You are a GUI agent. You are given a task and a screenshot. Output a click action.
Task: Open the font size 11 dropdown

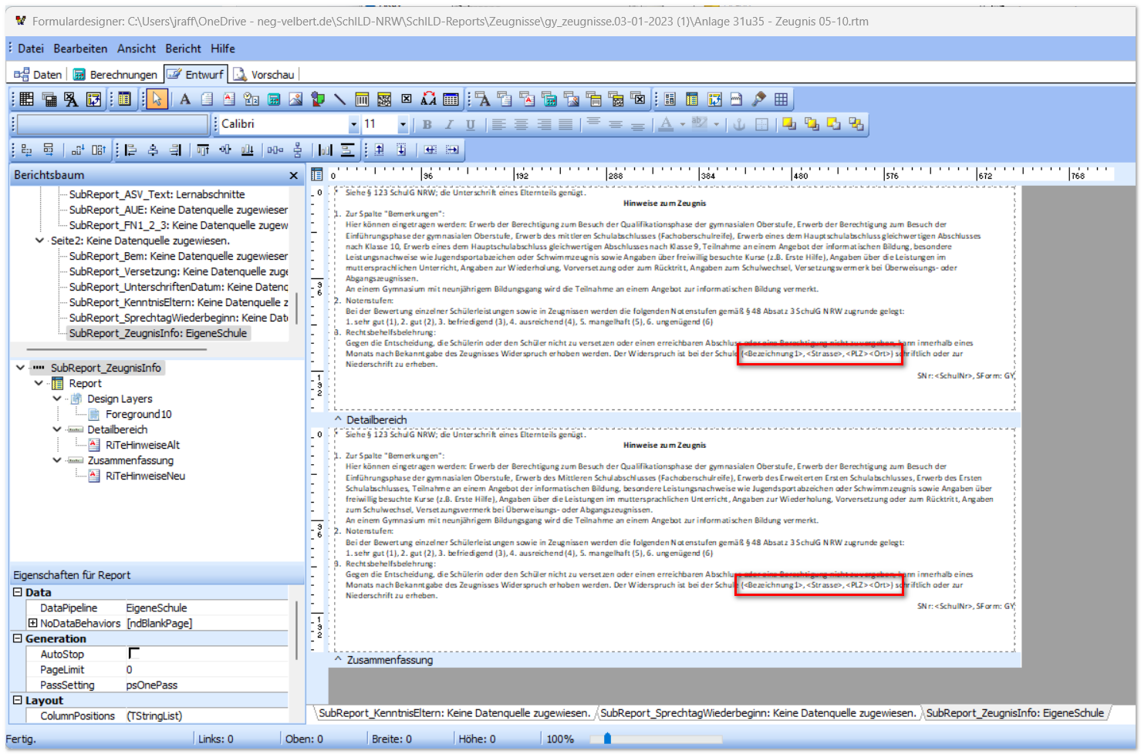(x=402, y=125)
